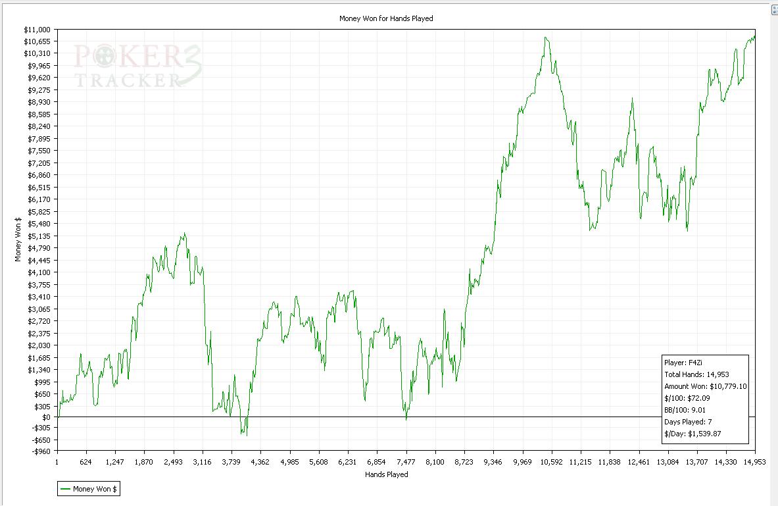Click the 'BB/100: 9.01' stat line
This screenshot has width=778, height=506.
685,410
